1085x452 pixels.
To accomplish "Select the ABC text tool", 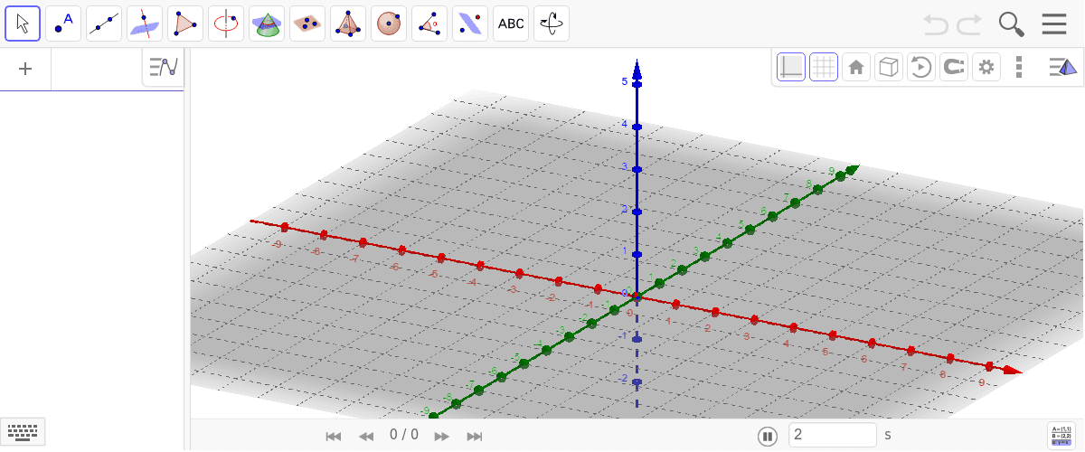I will pyautogui.click(x=511, y=24).
